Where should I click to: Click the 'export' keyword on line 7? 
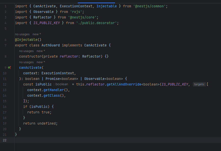(x=21, y=45)
